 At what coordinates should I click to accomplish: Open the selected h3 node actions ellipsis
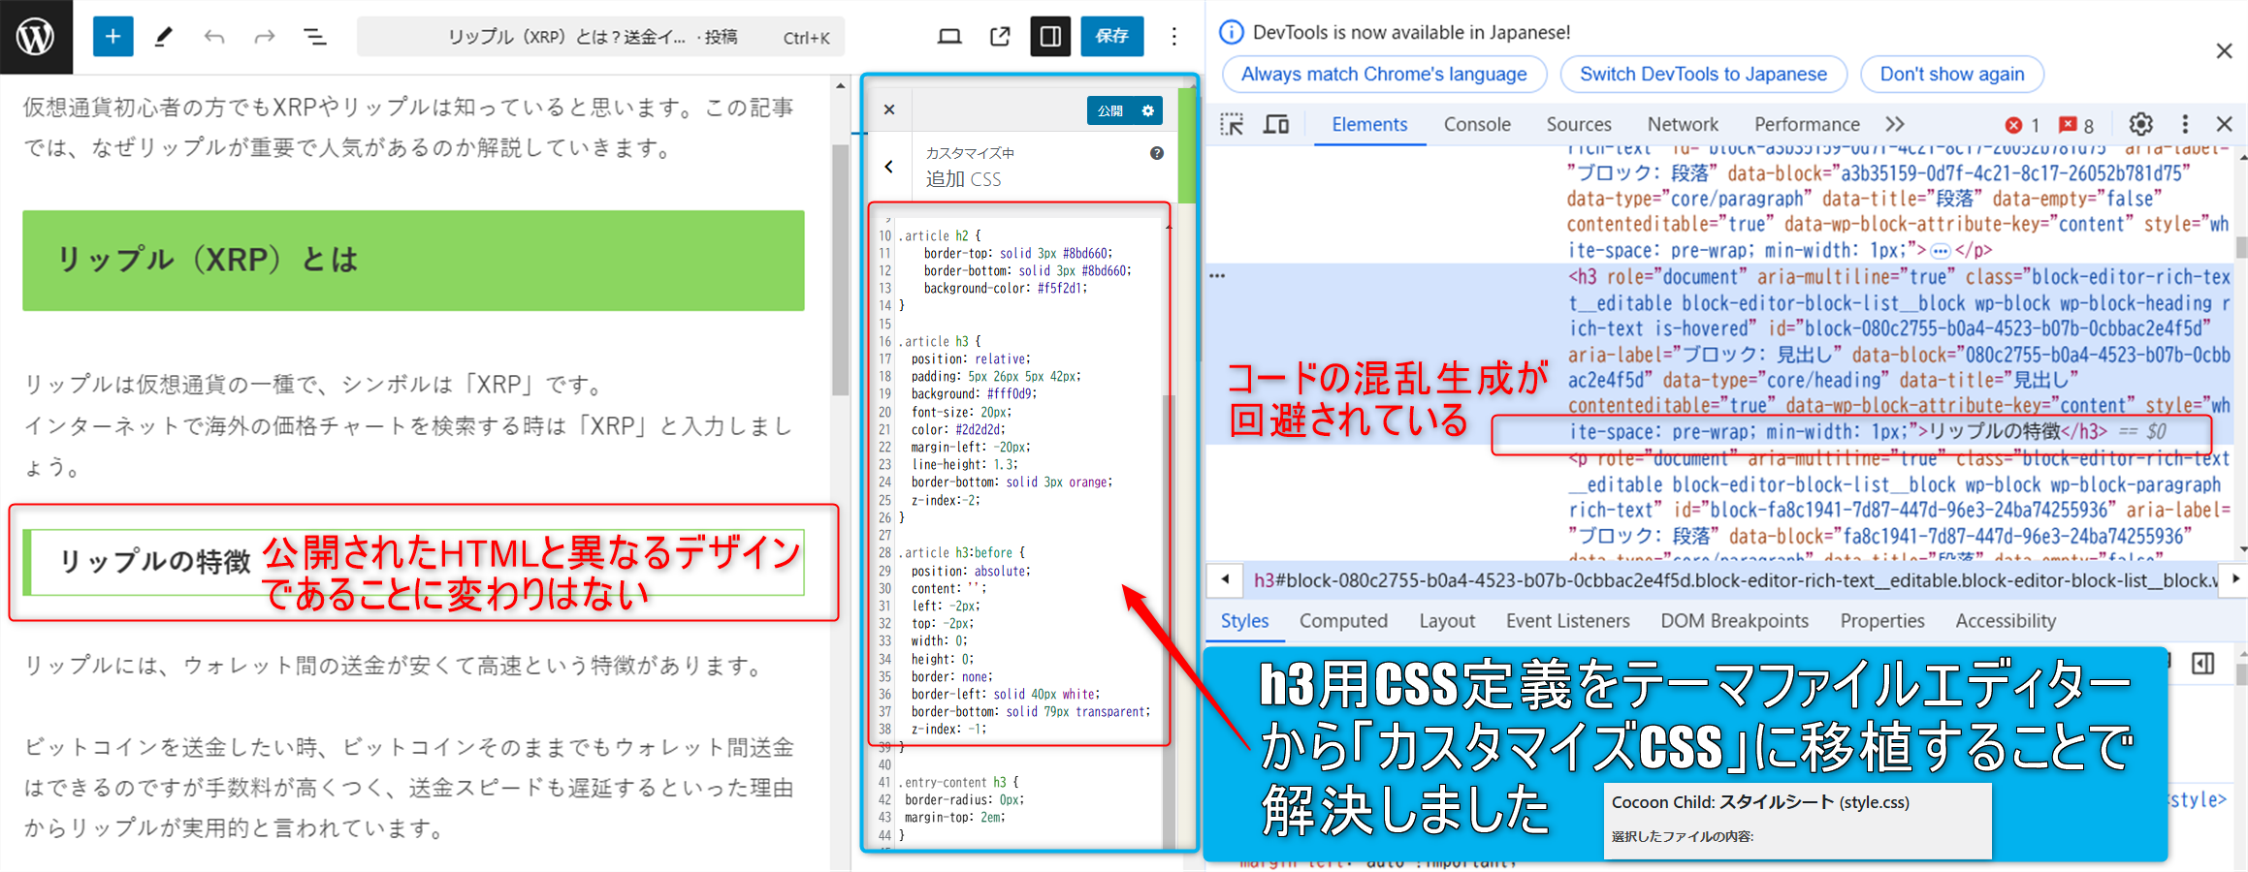click(x=1217, y=276)
